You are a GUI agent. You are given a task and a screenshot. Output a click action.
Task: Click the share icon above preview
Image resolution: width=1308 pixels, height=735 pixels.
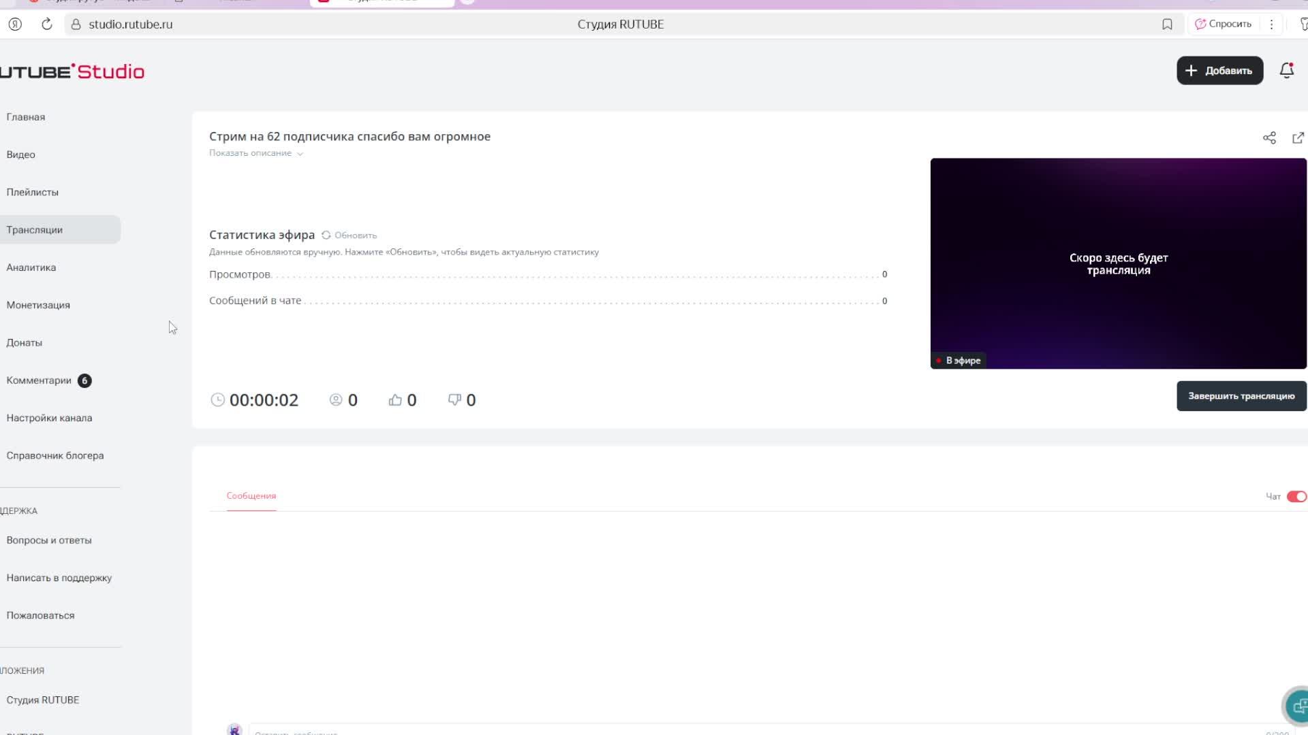[1269, 138]
